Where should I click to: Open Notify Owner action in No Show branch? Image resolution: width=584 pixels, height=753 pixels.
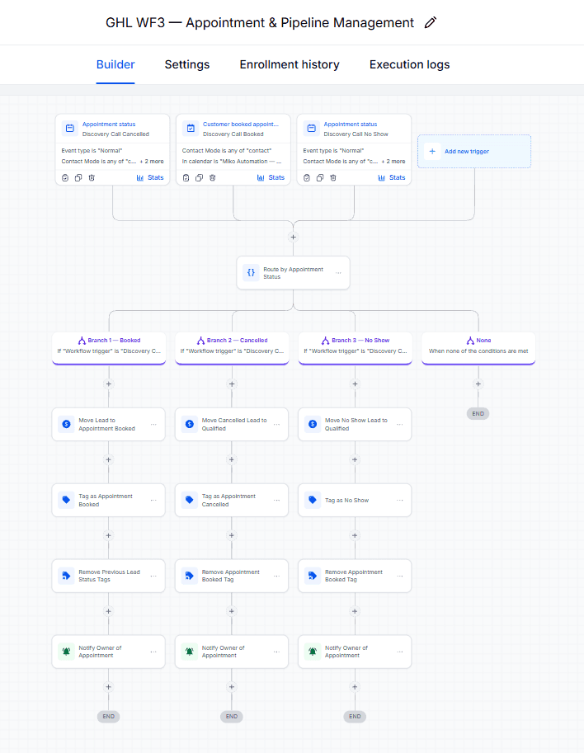click(355, 652)
